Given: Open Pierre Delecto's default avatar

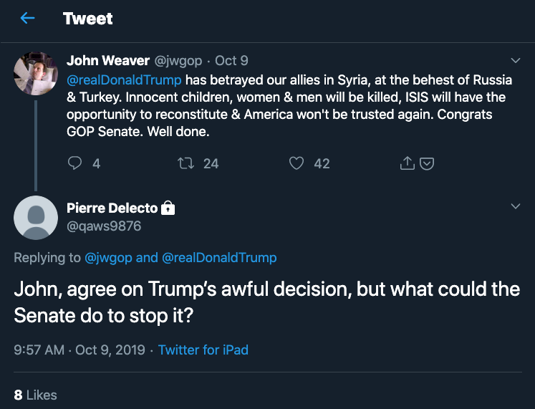Looking at the screenshot, I should click(36, 217).
